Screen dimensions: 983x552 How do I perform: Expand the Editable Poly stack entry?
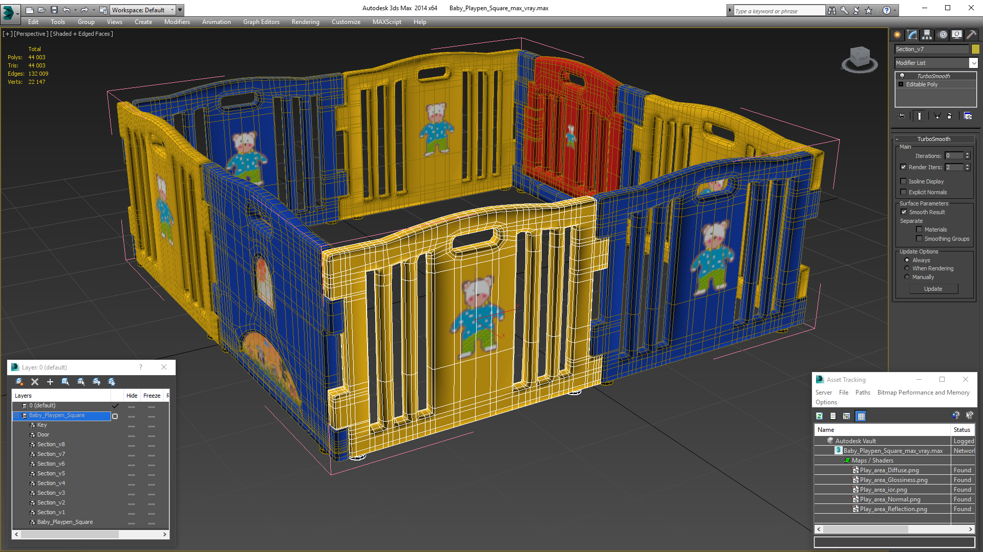(901, 84)
